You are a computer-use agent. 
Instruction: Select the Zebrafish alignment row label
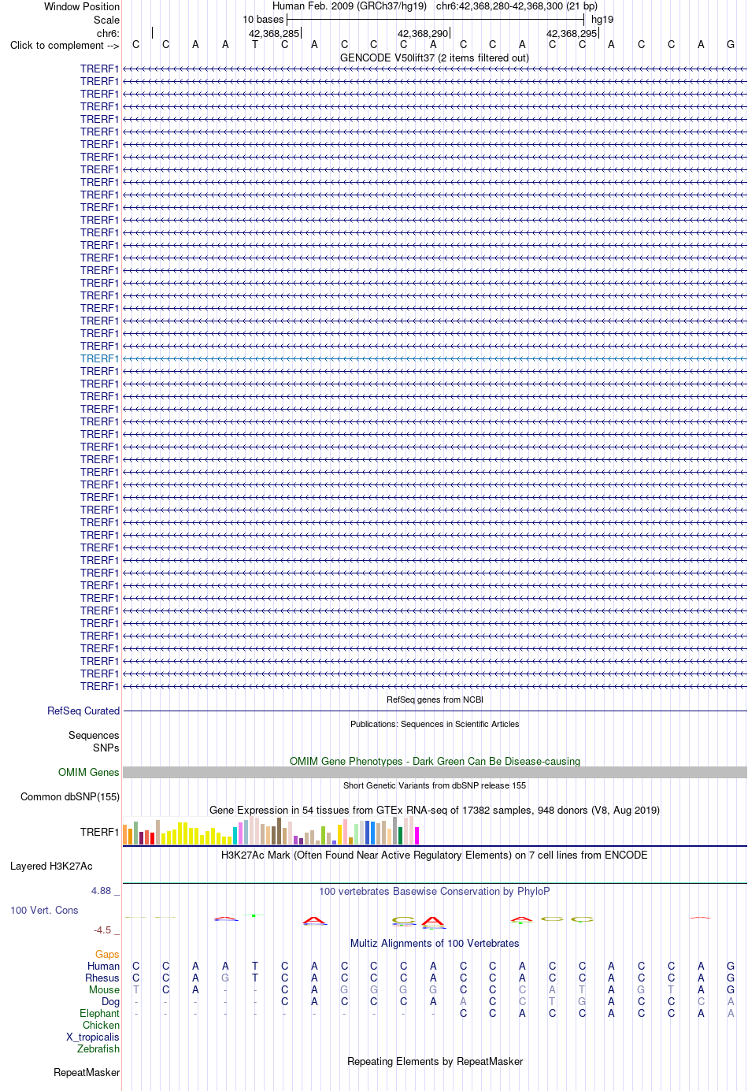point(98,1048)
